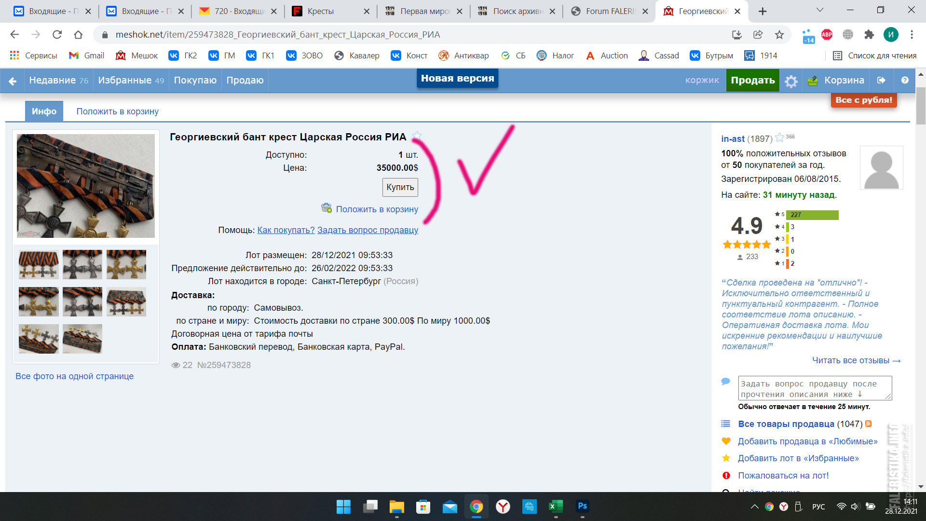Open site settings gear icon
This screenshot has height=521, width=926.
(x=791, y=81)
